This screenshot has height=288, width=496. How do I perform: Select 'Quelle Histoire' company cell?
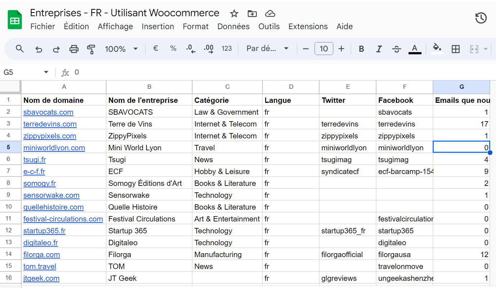click(x=149, y=207)
